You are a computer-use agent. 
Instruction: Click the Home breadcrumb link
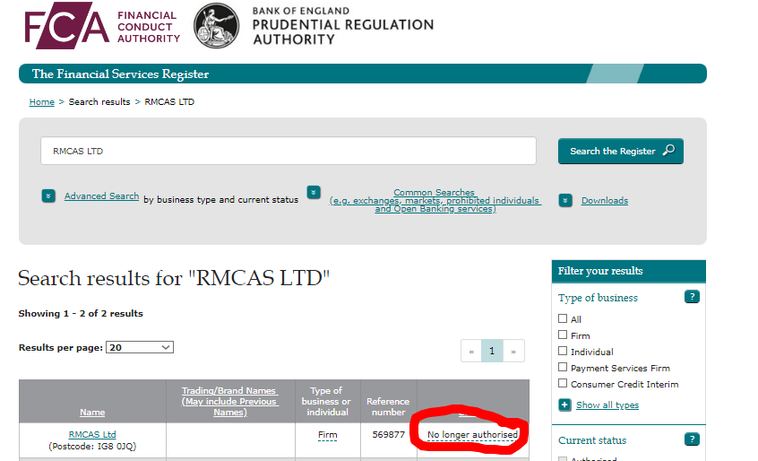41,102
